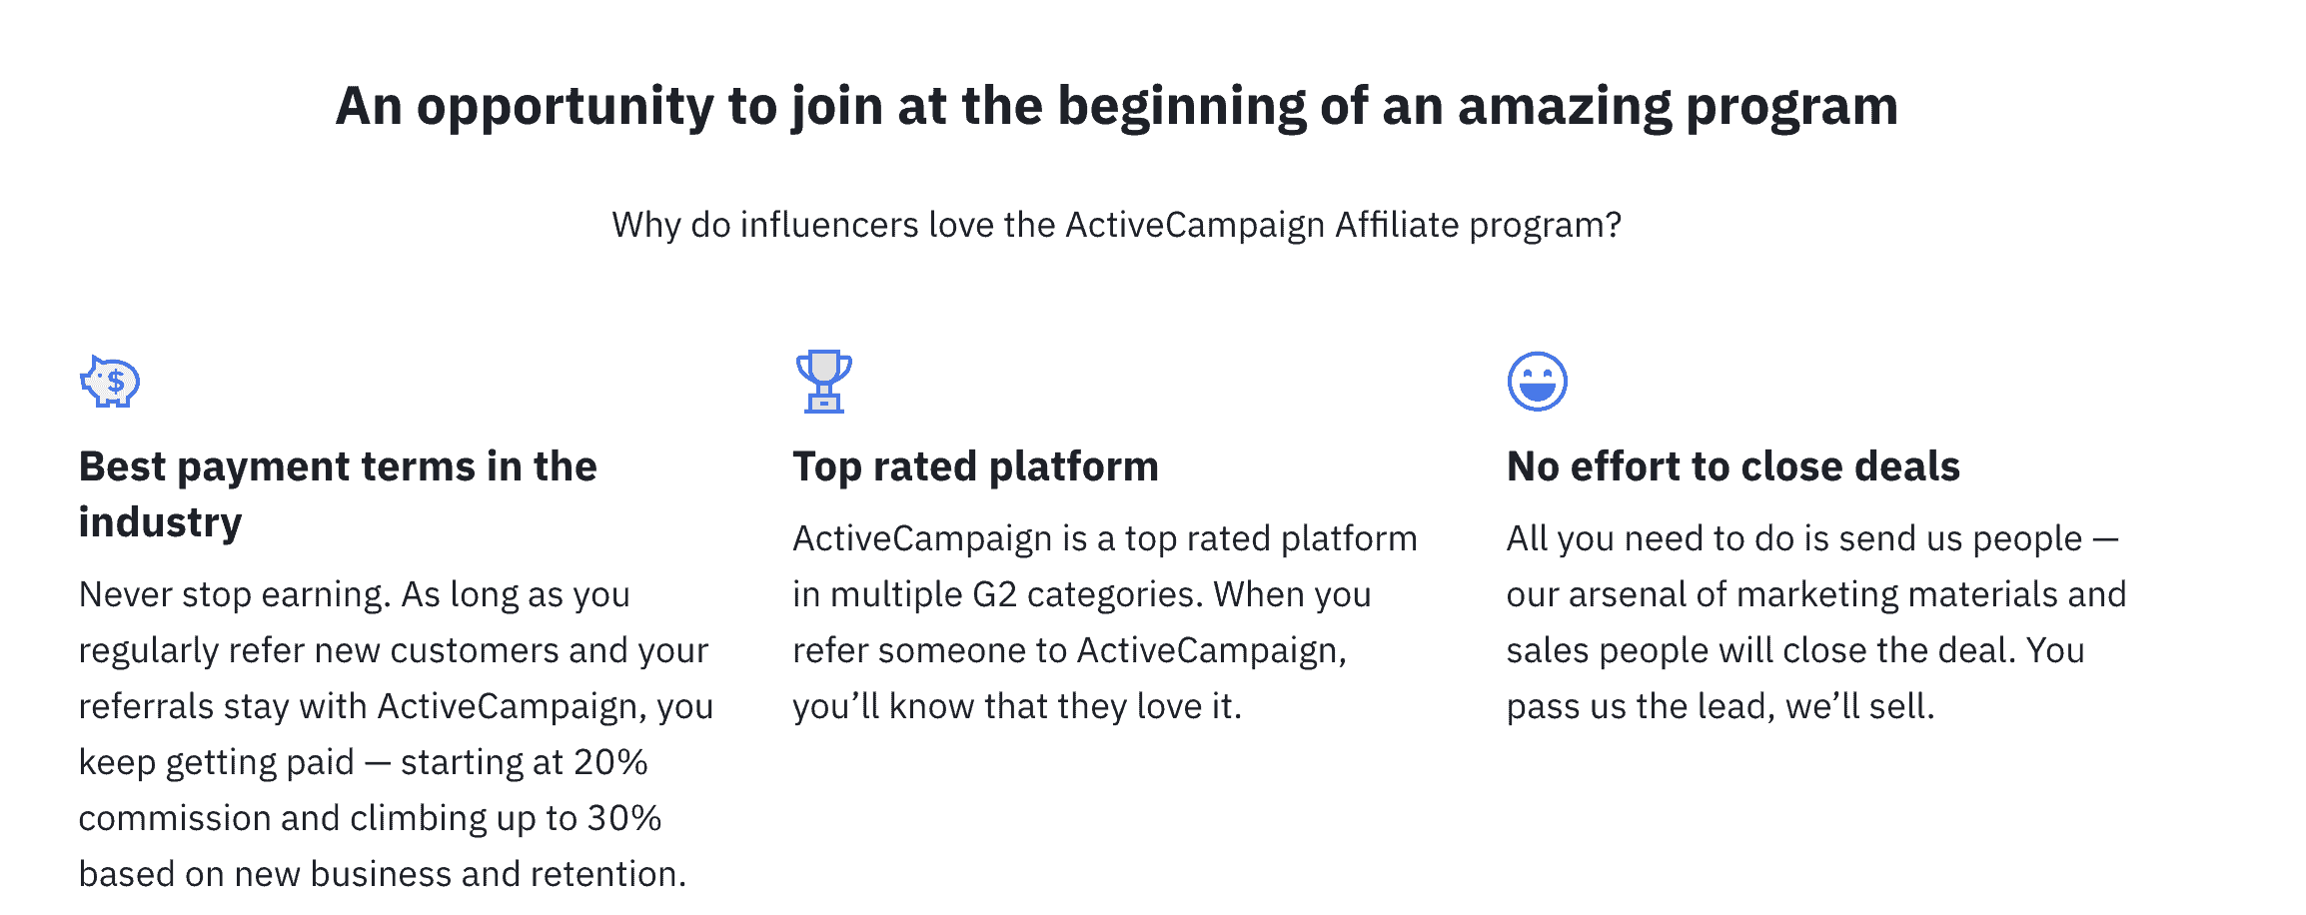This screenshot has height=915, width=2306.
Task: Click the 'Best payment terms in the industry' heading
Action: (x=338, y=494)
